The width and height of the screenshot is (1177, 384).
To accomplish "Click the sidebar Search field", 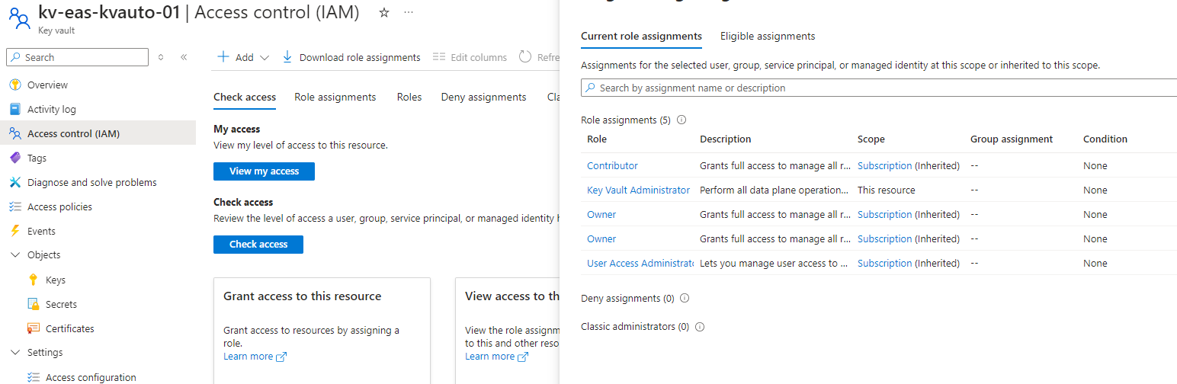I will [x=77, y=57].
